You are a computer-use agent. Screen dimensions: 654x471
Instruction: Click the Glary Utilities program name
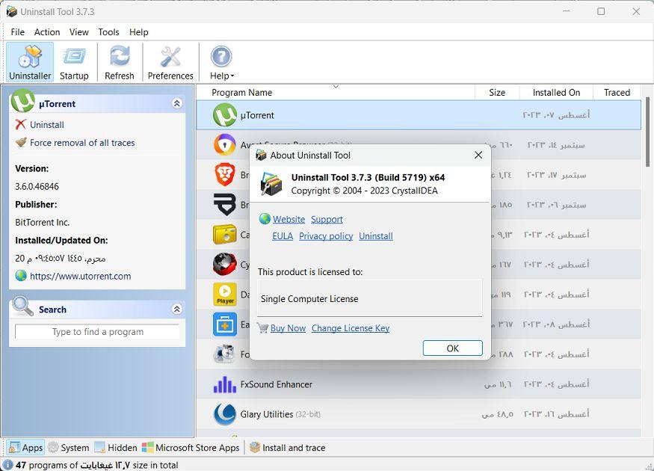click(267, 414)
